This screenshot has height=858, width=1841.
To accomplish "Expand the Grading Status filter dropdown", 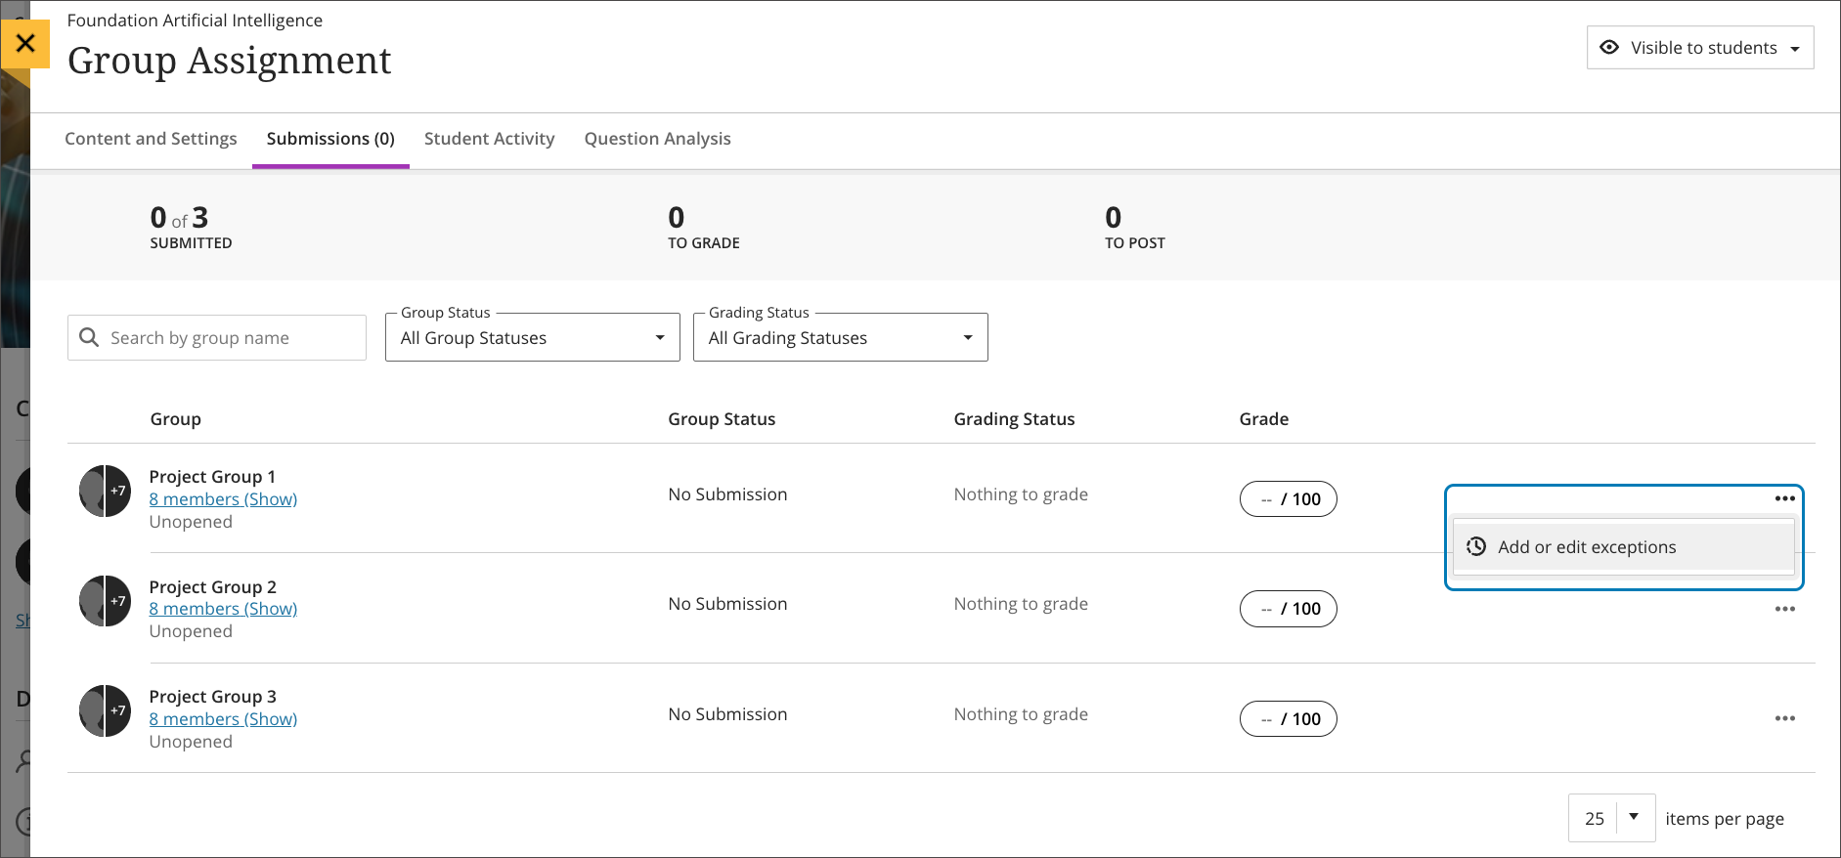I will [840, 338].
